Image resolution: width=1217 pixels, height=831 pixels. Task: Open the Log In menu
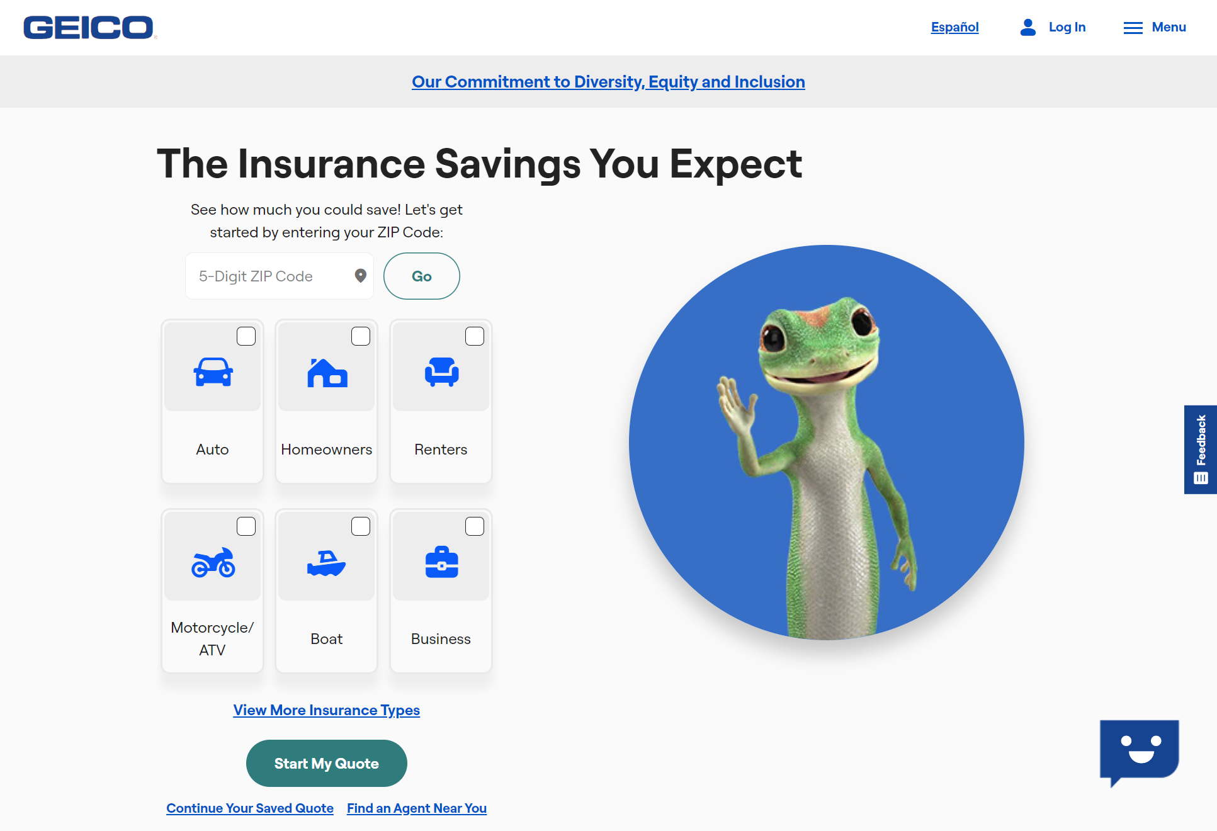[1053, 28]
